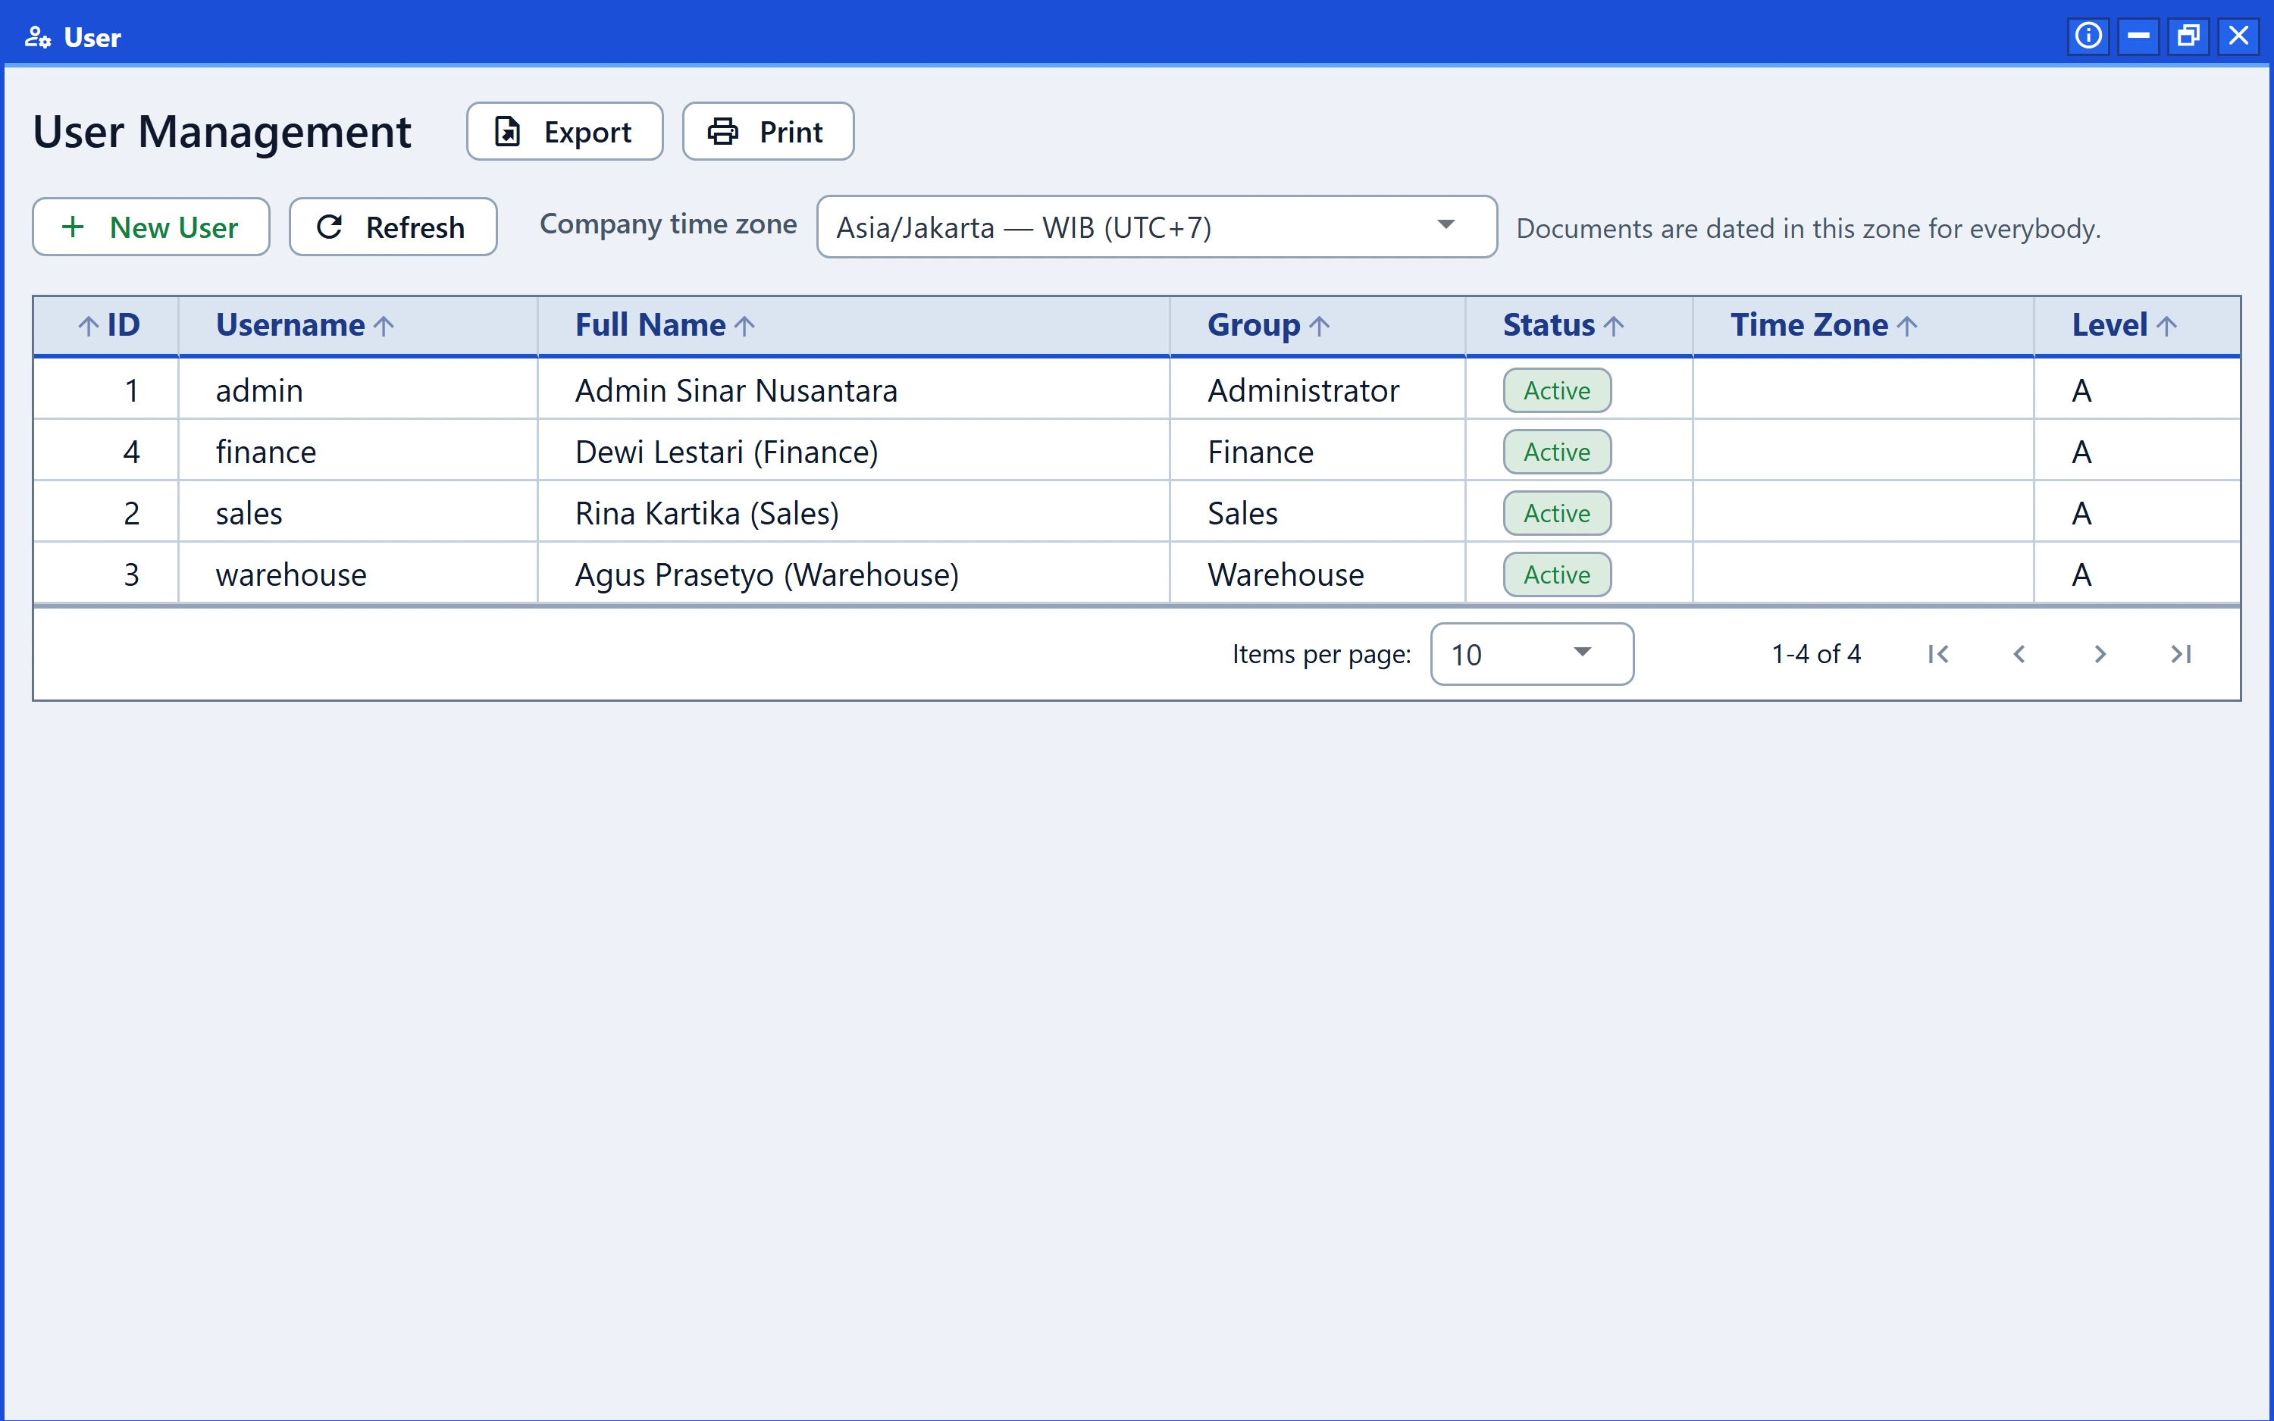Click 'Rina Kartika (Sales)' full name
2274x1421 pixels.
point(706,513)
